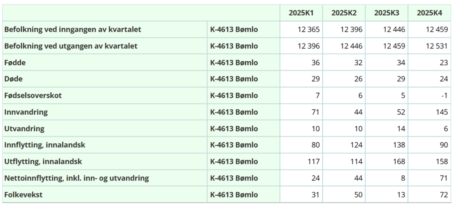
Task: Select the Nettoinnflytting row label
Action: (x=76, y=178)
